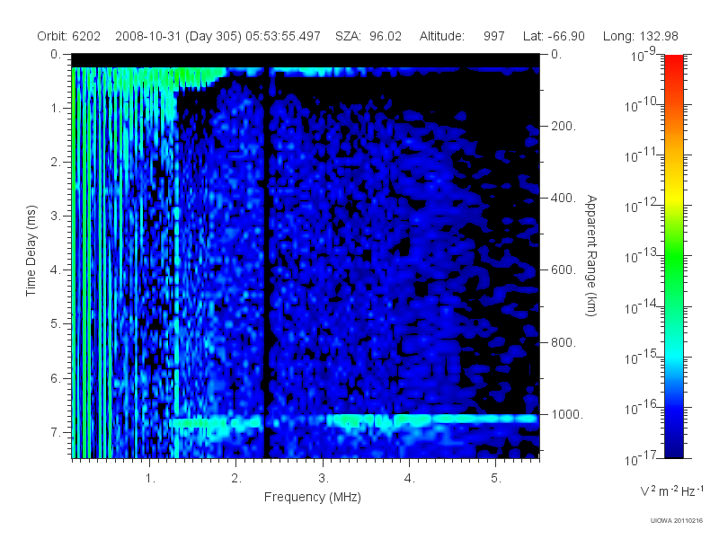Image resolution: width=719 pixels, height=539 pixels.
Task: Click the '1.' tick on frequency axis
Action: pos(150,478)
